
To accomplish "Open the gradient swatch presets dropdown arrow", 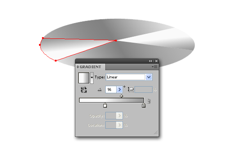I will pyautogui.click(x=92, y=78).
